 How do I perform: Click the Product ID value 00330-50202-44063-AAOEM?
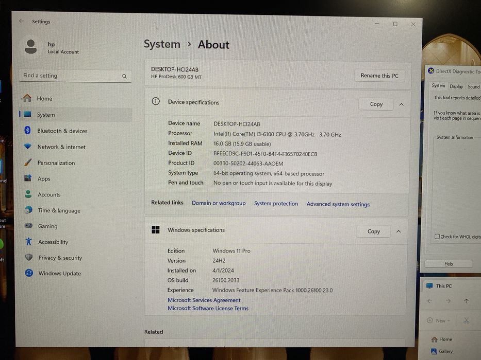(248, 164)
